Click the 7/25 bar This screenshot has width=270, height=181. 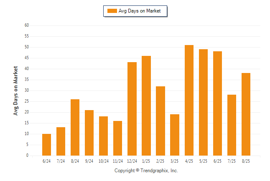[232, 125]
